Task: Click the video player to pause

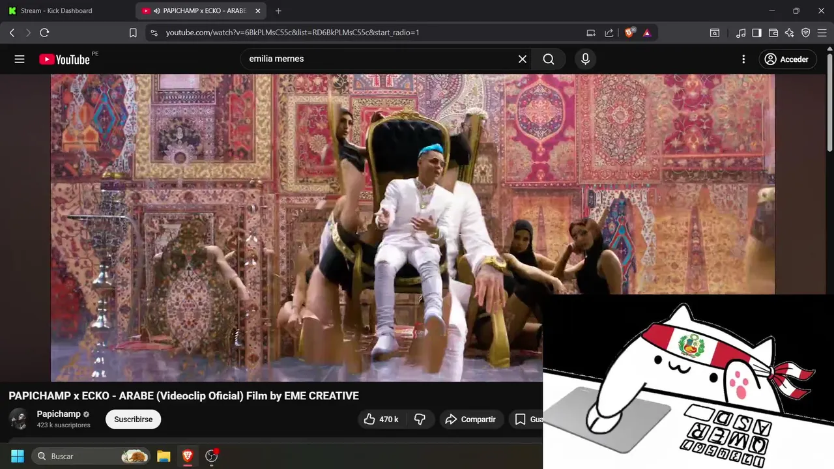Action: (x=413, y=227)
